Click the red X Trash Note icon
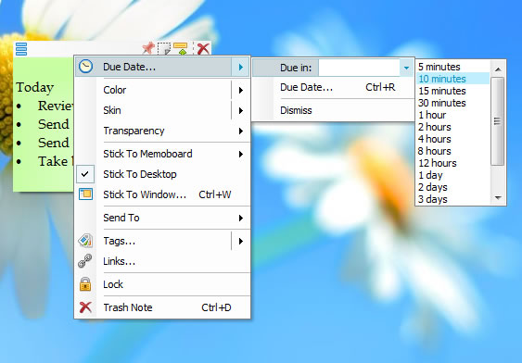 [x=85, y=307]
